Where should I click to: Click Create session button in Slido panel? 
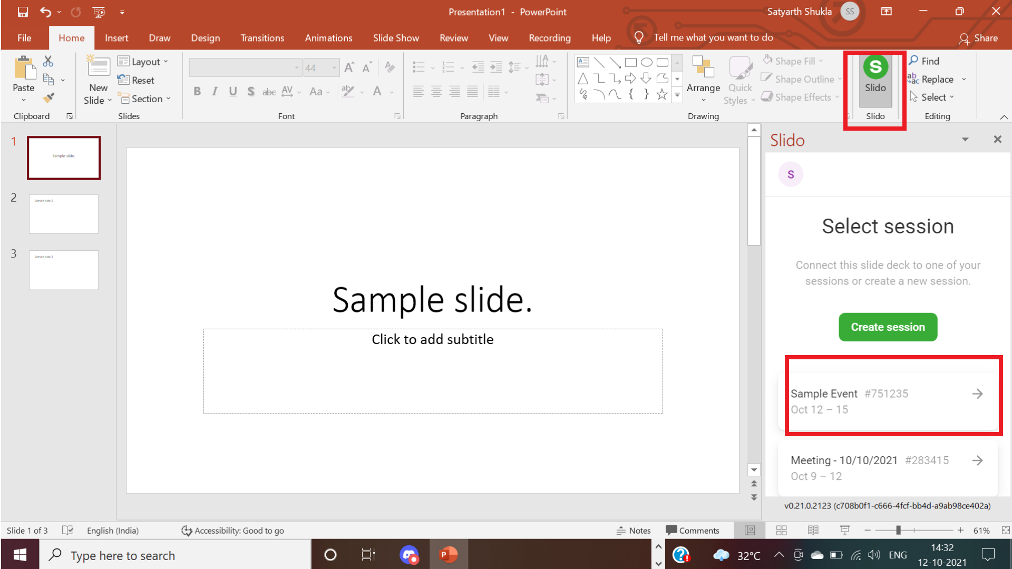tap(888, 327)
